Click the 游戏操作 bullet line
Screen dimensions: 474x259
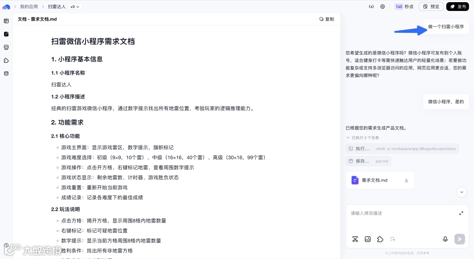coord(128,167)
